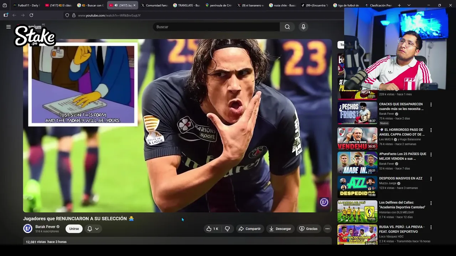The image size is (456, 256).
Task: Open the YouTube hamburger guide menu
Action: 9,27
